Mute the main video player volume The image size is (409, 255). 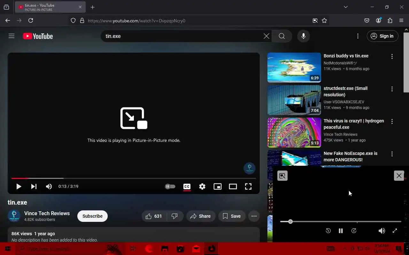pos(49,186)
